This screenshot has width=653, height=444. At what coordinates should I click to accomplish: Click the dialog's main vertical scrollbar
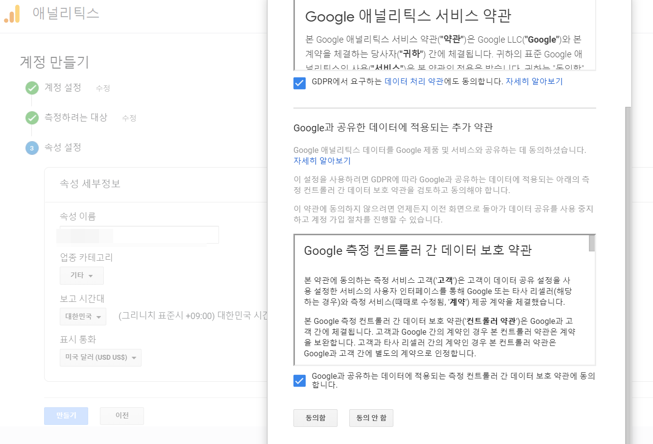point(628,274)
